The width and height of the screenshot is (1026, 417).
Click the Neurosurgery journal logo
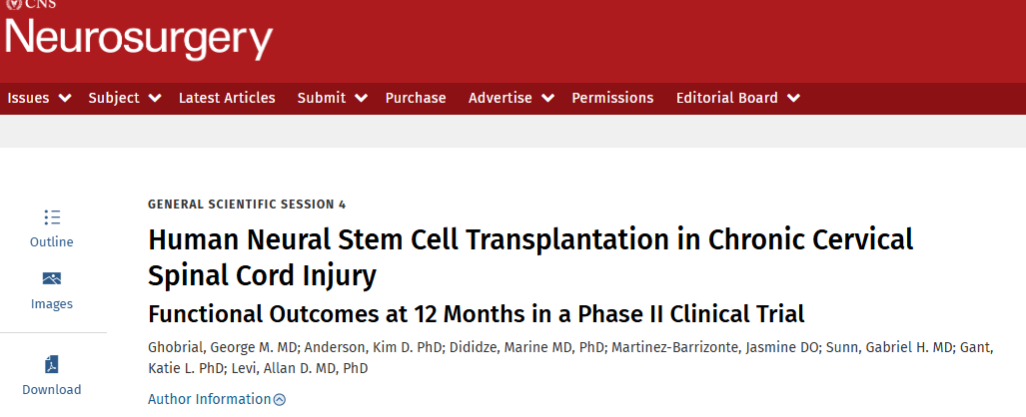tap(139, 38)
